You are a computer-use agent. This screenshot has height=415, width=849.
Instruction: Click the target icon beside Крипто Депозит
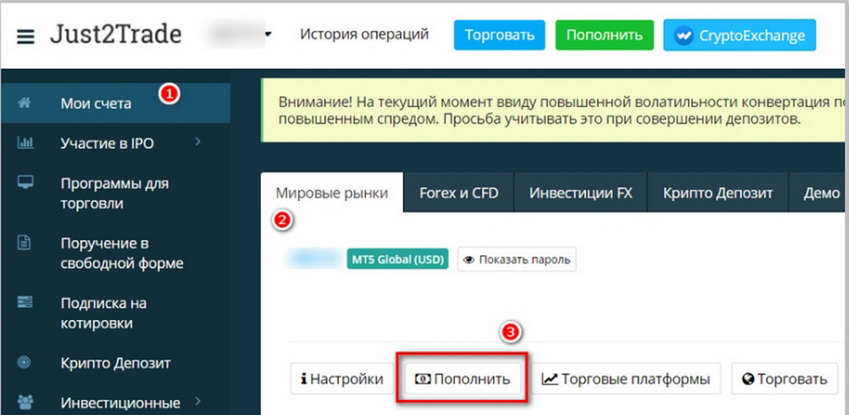pyautogui.click(x=25, y=362)
